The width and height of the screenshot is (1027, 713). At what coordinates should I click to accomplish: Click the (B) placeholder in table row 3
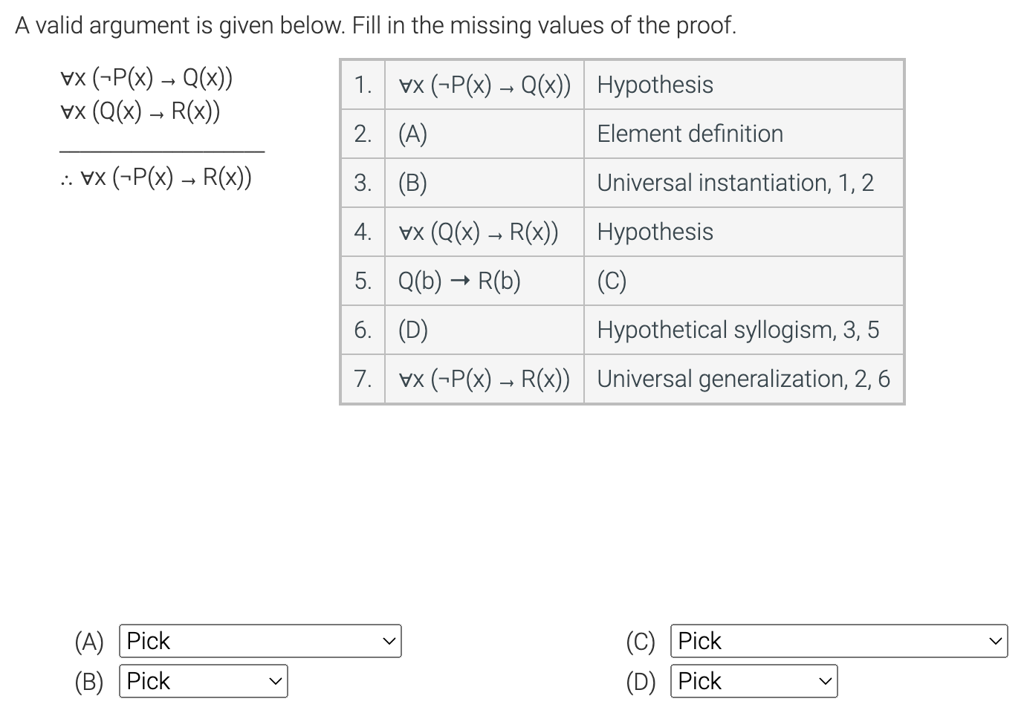coord(413,183)
